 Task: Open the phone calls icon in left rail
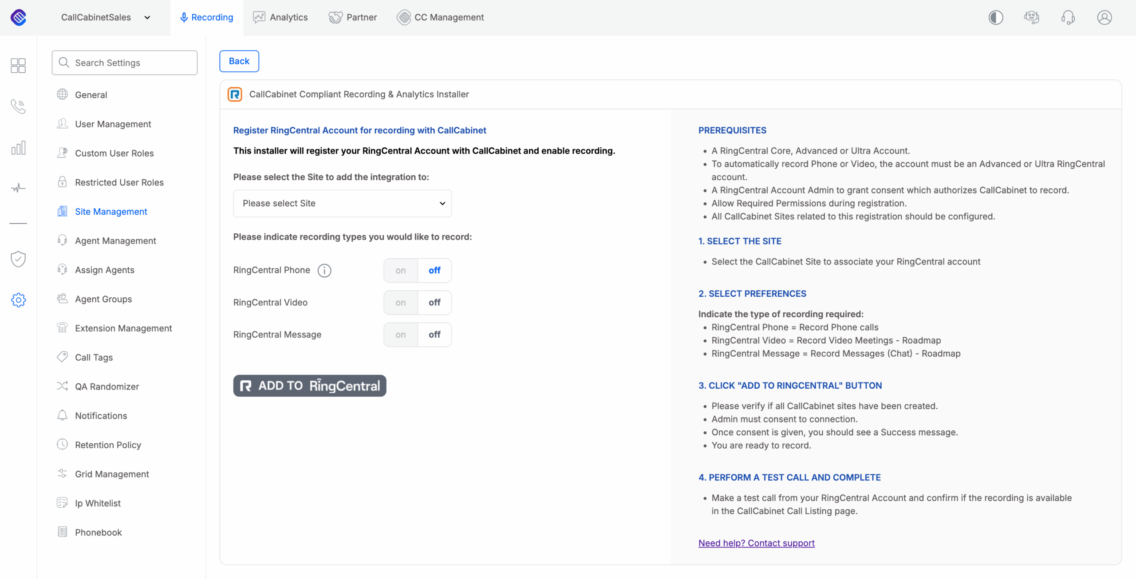click(18, 106)
